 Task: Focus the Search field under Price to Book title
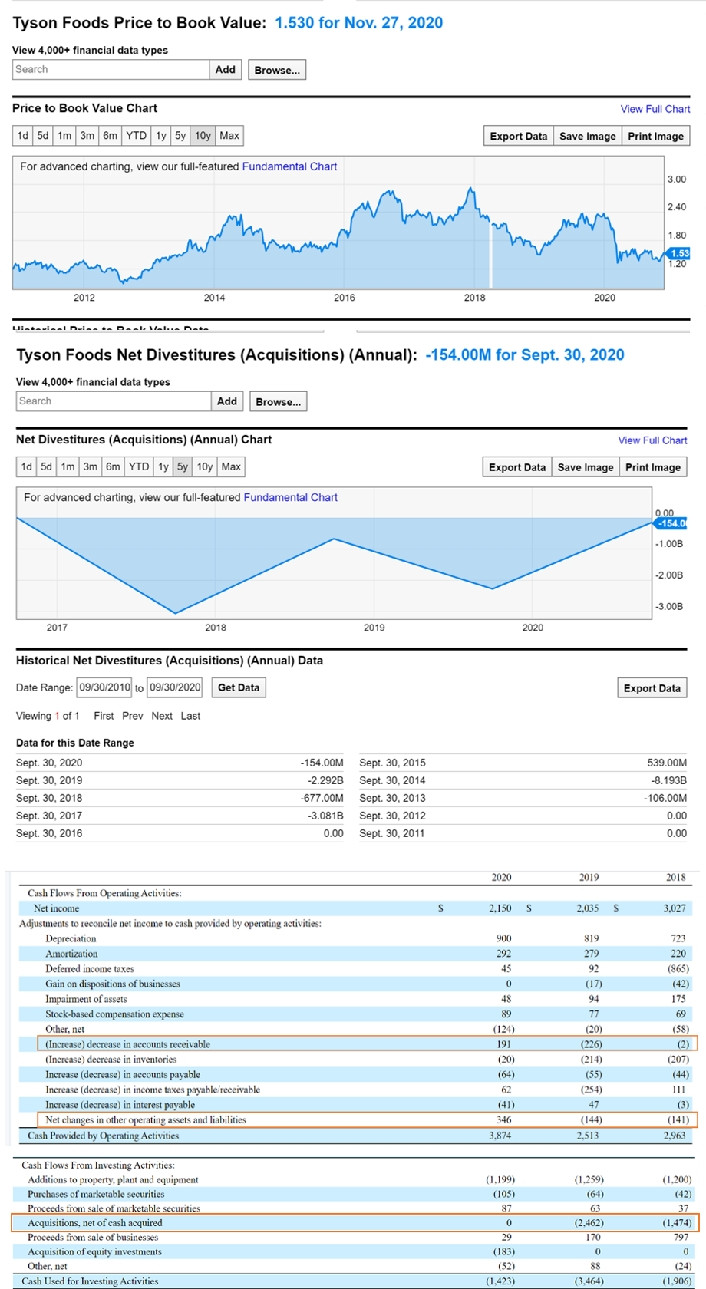[111, 69]
